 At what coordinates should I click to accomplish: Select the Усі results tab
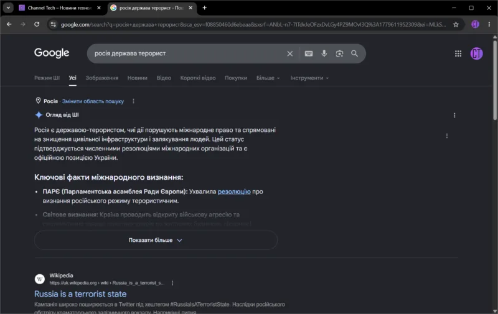(x=72, y=78)
